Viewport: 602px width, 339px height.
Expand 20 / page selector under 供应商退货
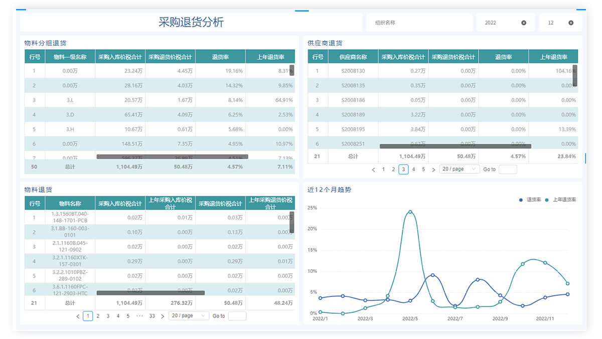(459, 169)
